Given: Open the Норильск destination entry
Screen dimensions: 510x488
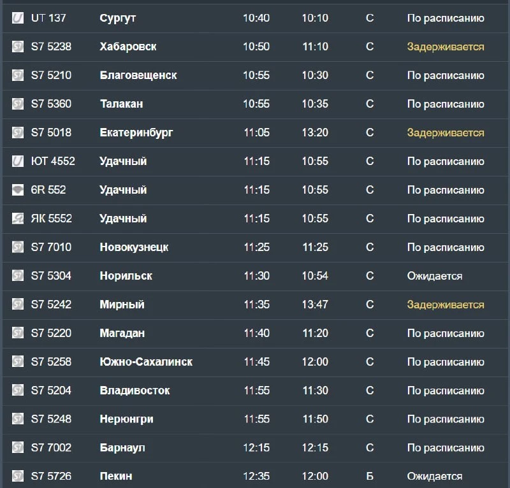Looking at the screenshot, I should point(126,276).
